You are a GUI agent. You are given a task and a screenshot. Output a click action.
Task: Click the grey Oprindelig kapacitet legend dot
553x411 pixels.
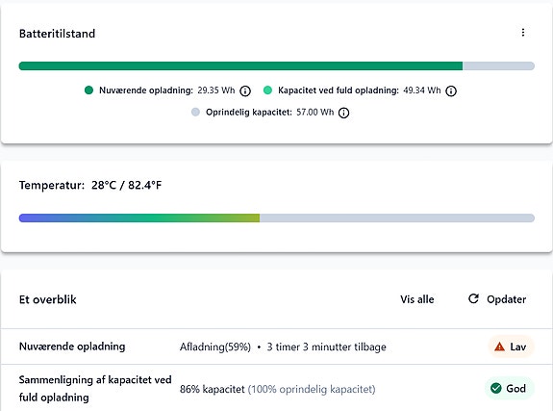coord(195,112)
